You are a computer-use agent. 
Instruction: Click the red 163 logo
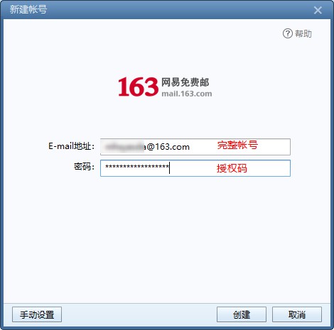[138, 87]
